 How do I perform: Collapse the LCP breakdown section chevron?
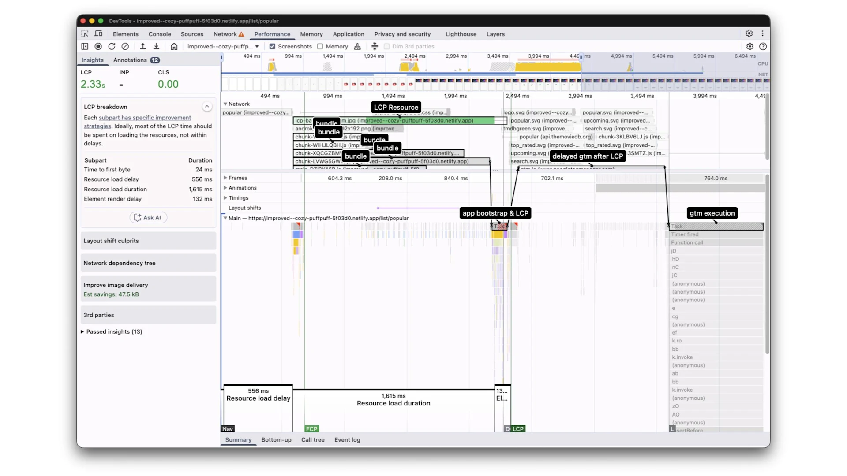[x=206, y=107]
